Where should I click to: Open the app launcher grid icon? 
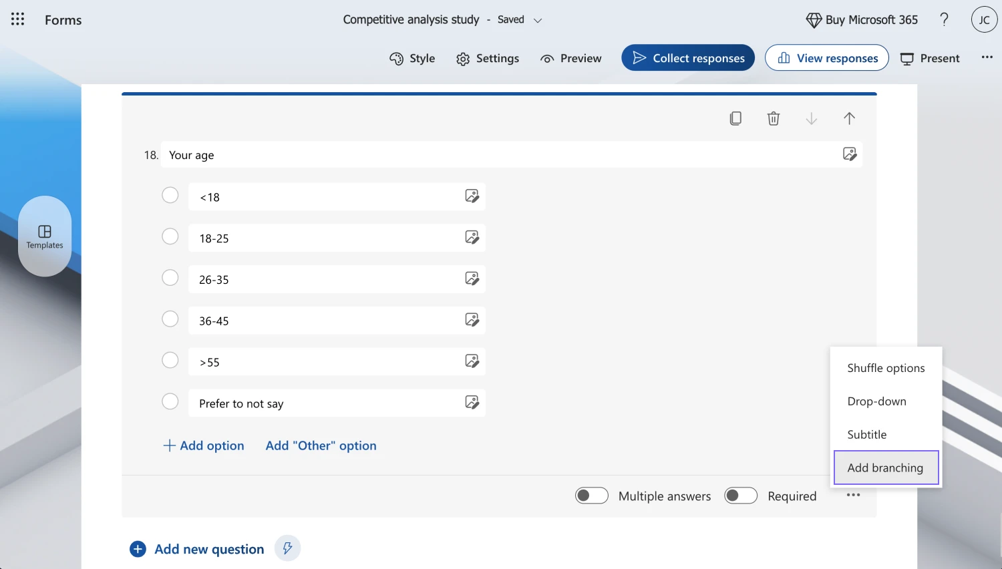(18, 19)
